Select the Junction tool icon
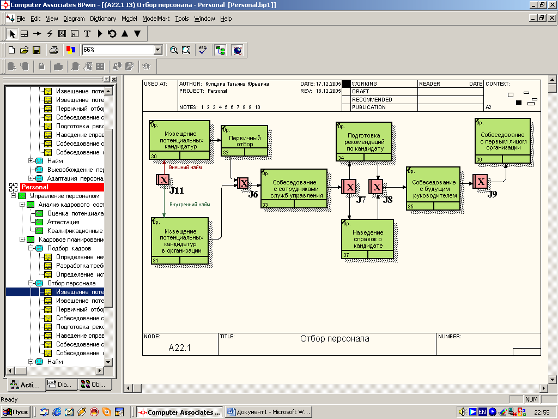Image resolution: width=558 pixels, height=419 pixels. point(62,34)
